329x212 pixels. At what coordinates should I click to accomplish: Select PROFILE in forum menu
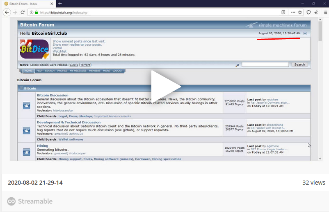62,71
